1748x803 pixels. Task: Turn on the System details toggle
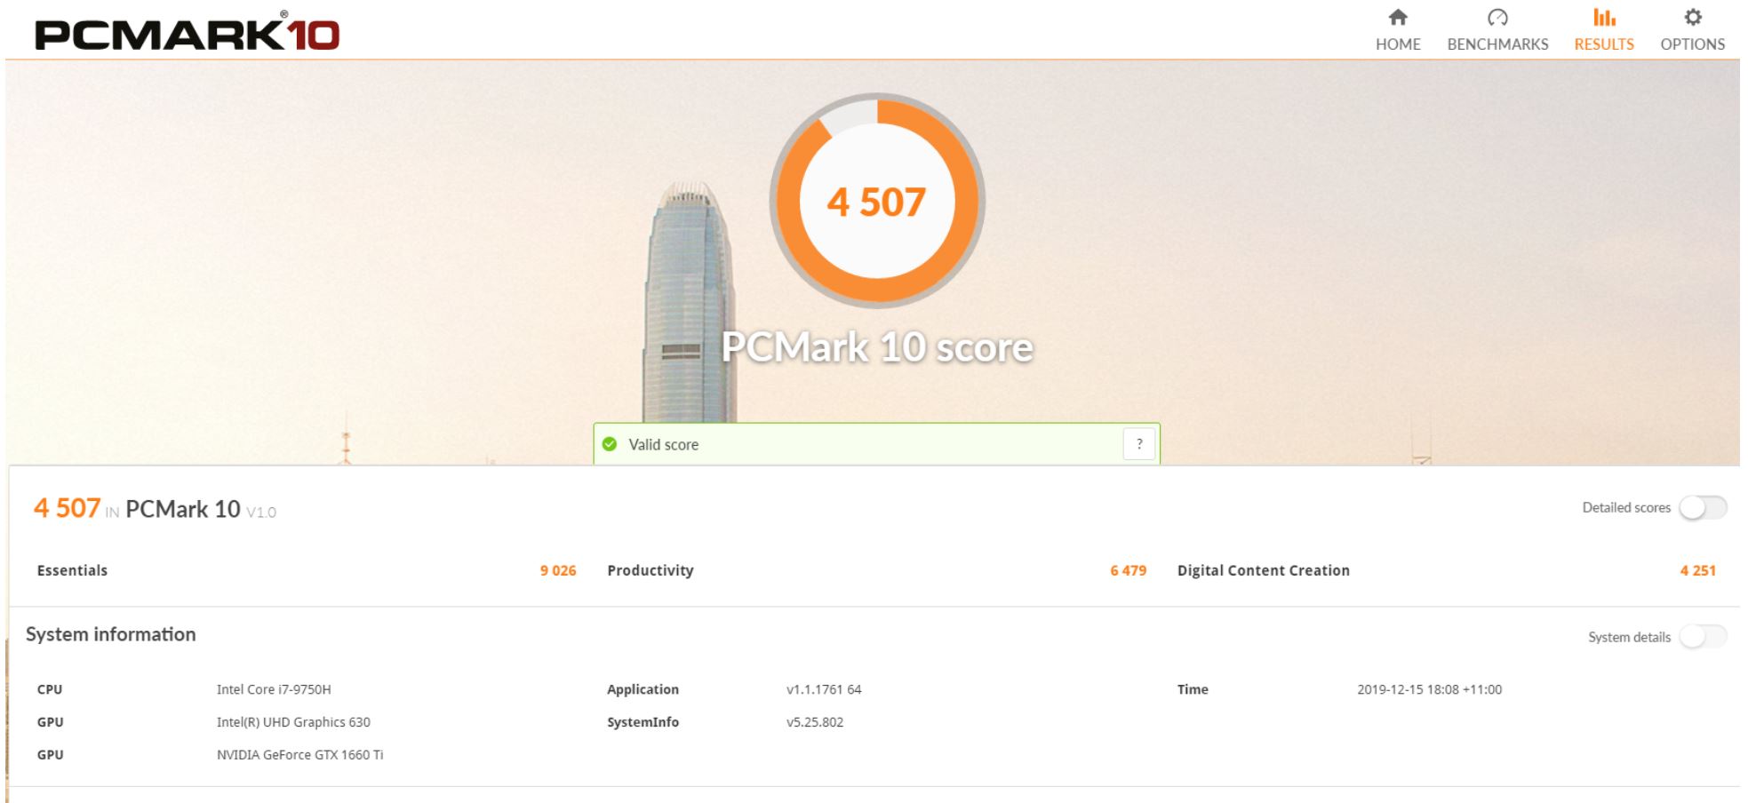tap(1703, 637)
